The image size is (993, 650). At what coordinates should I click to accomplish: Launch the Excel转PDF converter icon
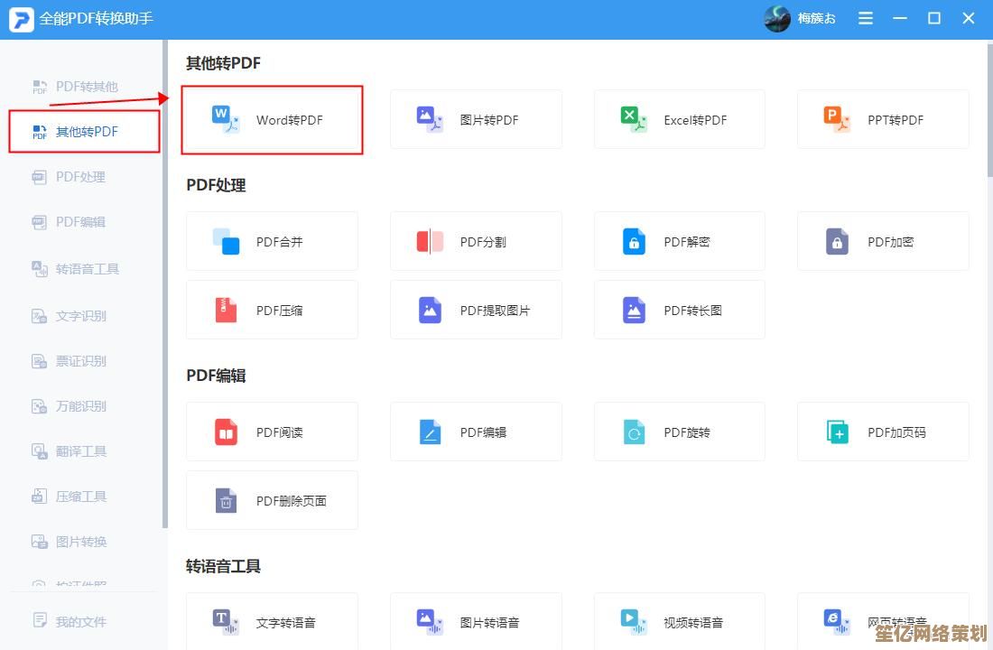(634, 119)
